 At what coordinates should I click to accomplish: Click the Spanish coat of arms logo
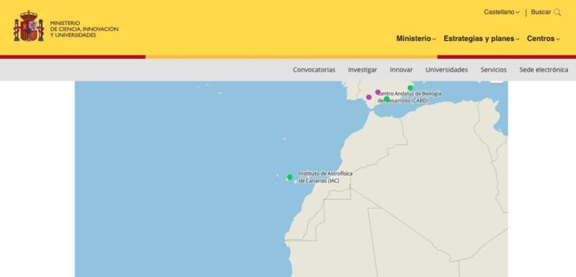click(x=29, y=26)
